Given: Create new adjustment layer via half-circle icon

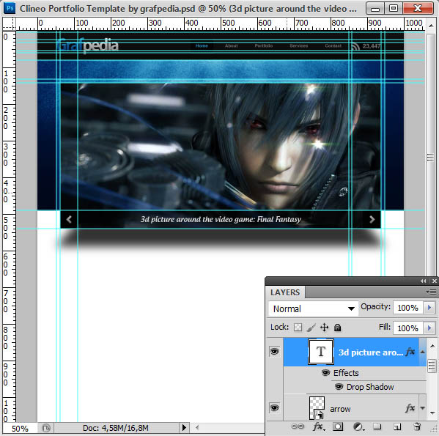Looking at the screenshot, I should [358, 426].
